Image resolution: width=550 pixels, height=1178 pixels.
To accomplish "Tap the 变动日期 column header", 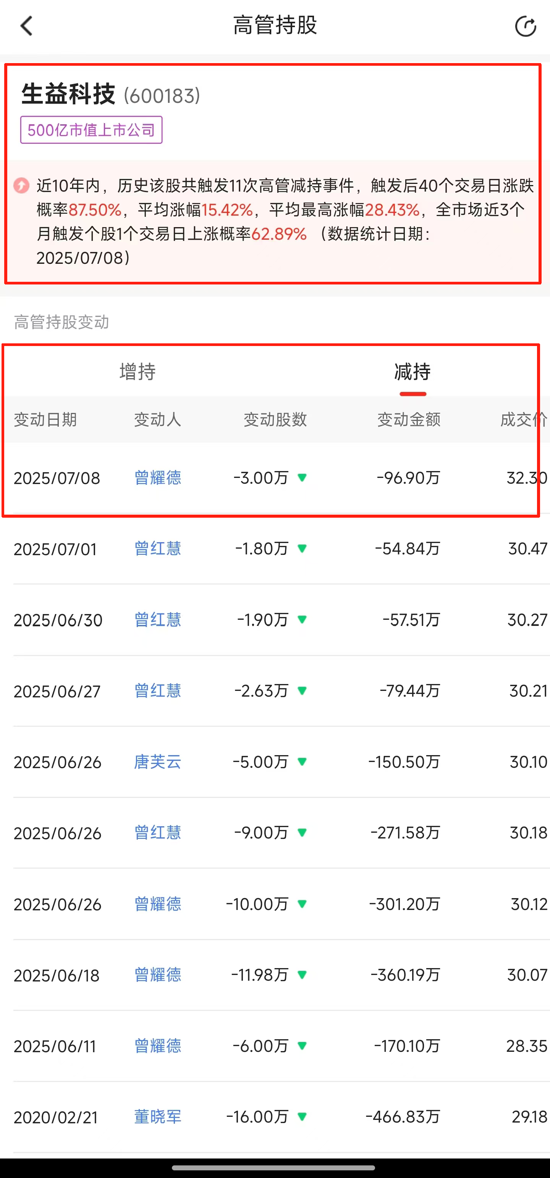I will [45, 419].
